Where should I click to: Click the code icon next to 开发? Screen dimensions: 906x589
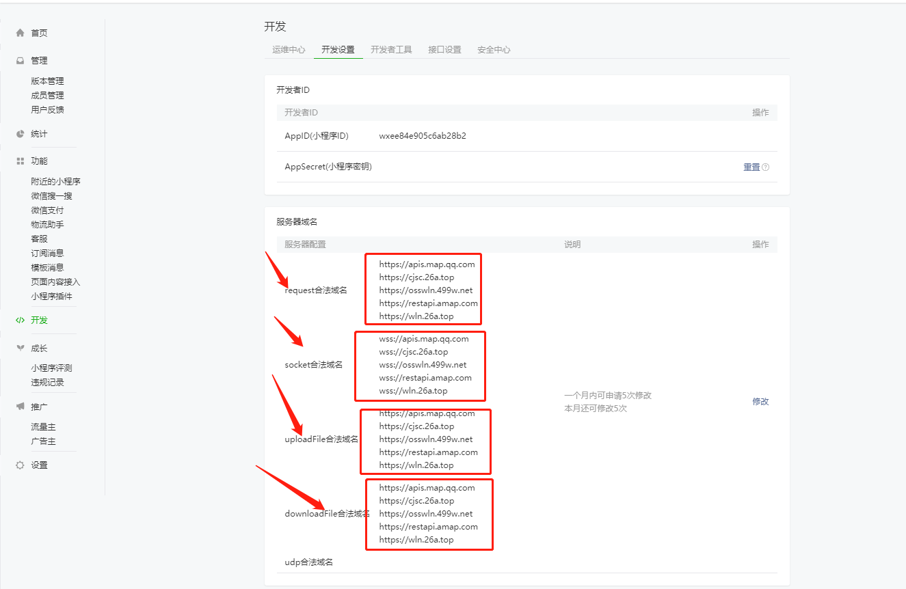click(20, 320)
